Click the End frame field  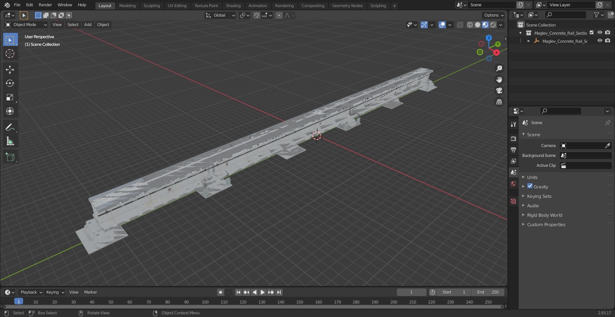[488, 292]
